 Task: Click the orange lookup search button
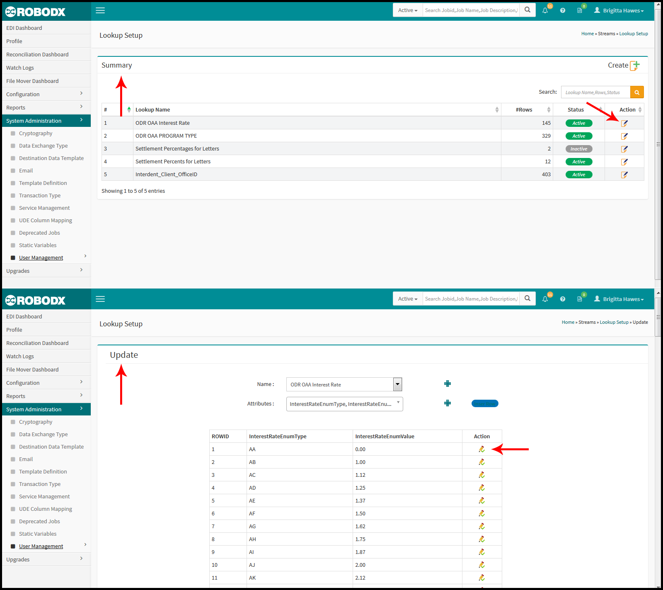point(637,92)
